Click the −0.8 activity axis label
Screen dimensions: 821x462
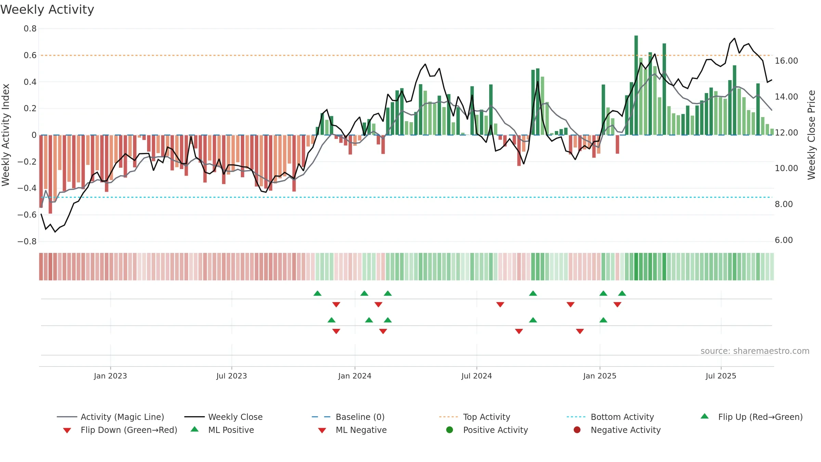click(x=27, y=242)
